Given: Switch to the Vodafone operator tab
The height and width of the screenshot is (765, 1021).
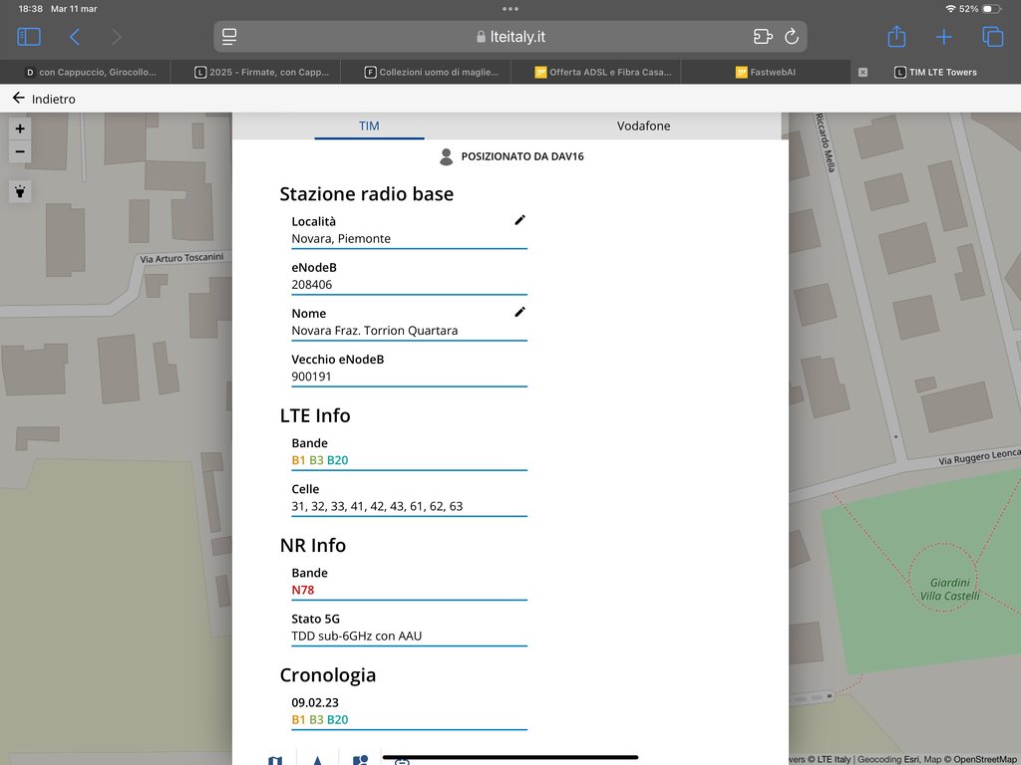Looking at the screenshot, I should pyautogui.click(x=643, y=127).
